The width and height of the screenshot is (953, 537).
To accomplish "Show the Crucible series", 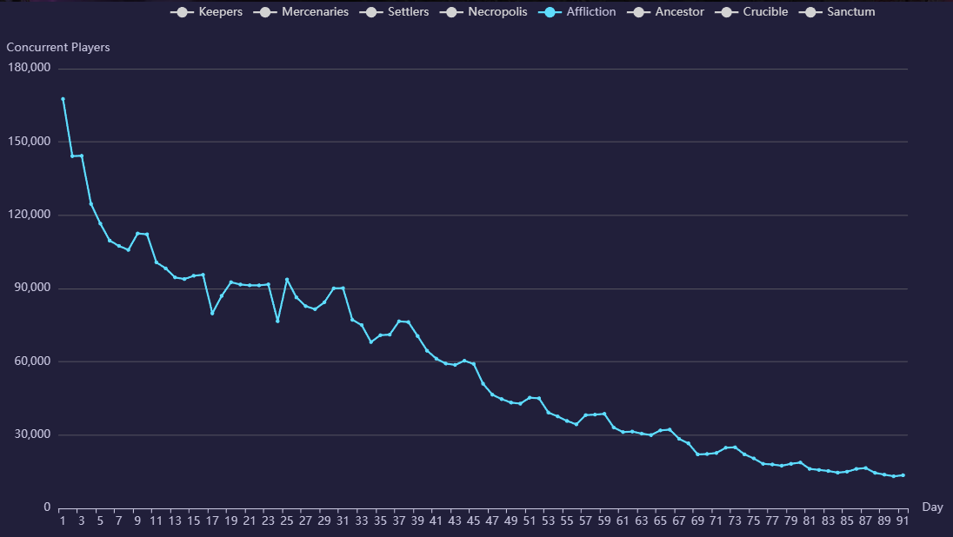I will click(751, 11).
